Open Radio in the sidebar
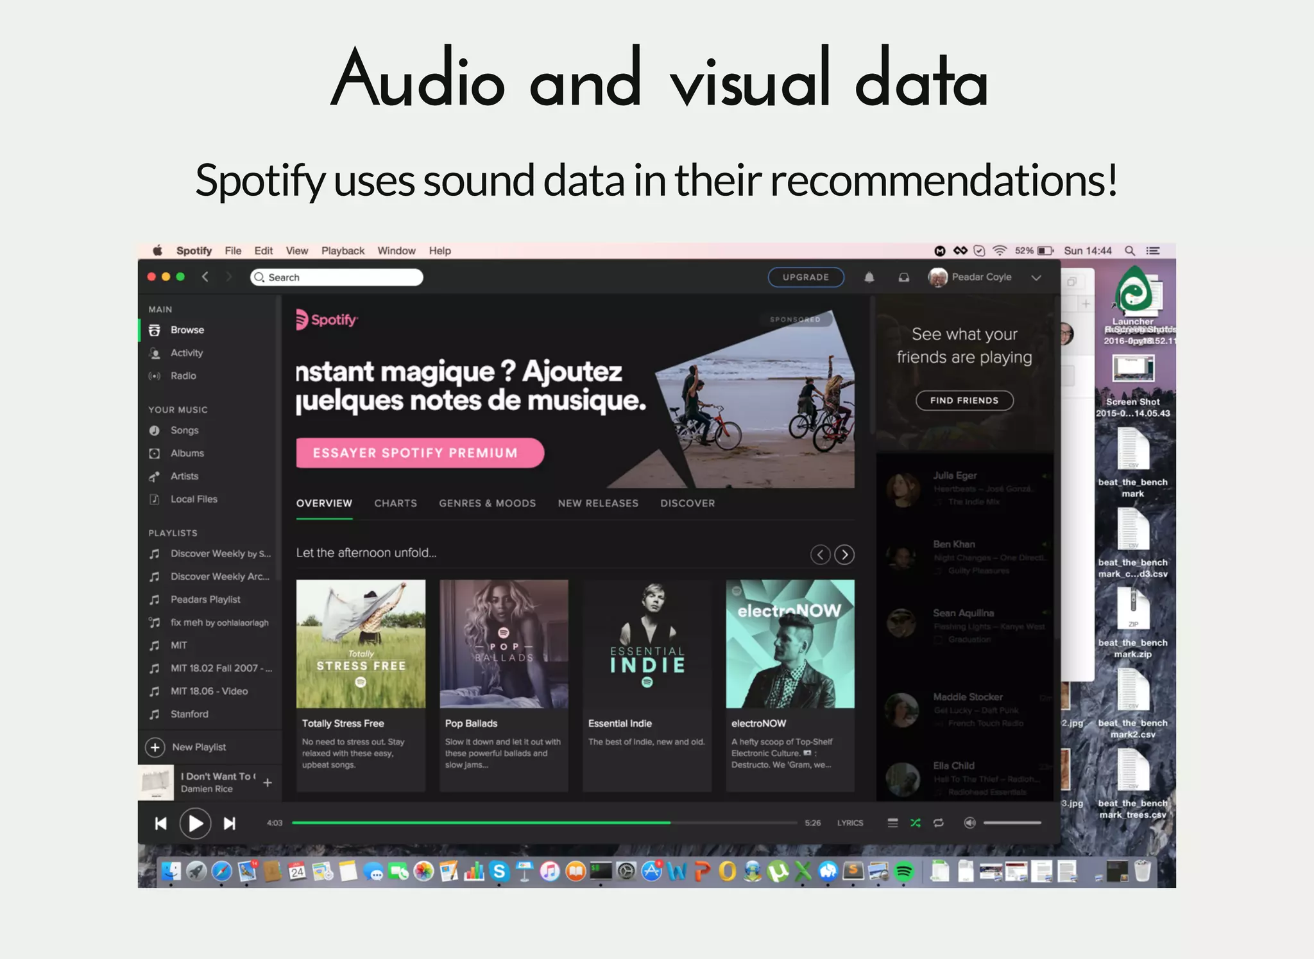 182,376
